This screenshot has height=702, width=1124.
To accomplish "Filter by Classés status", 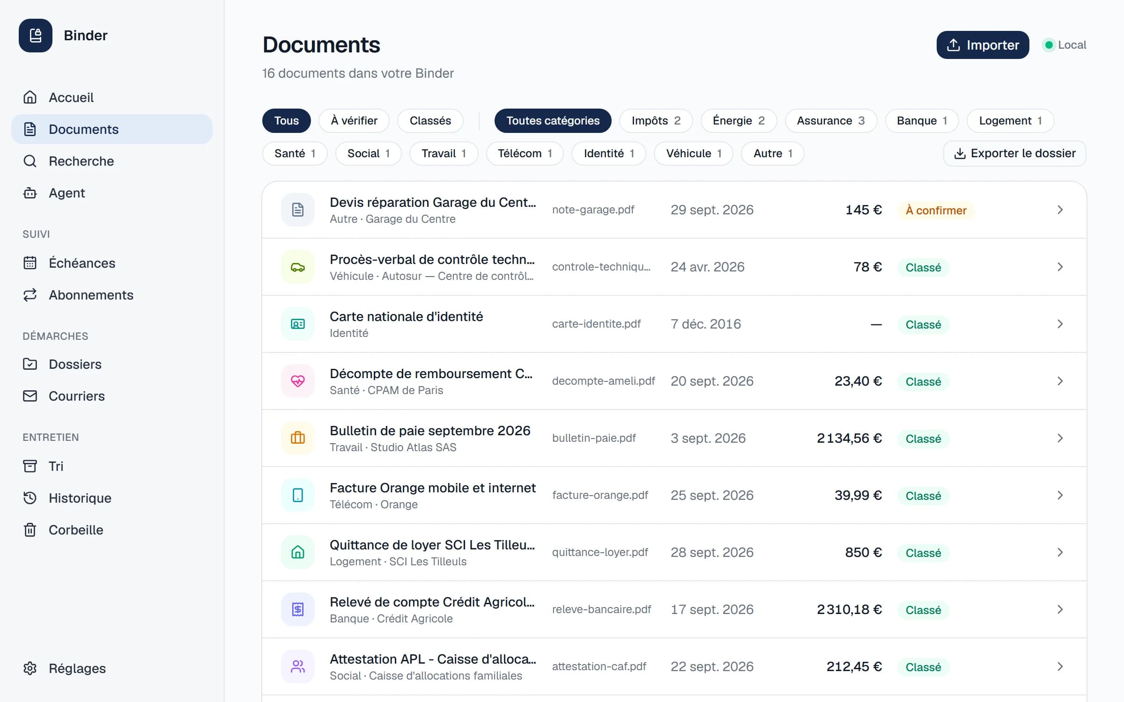I will pos(430,121).
